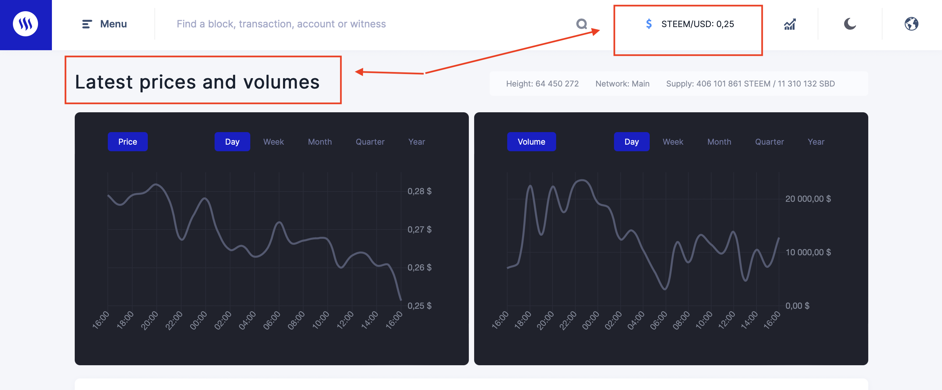Select Year range on Volume chart
942x390 pixels.
[x=816, y=142]
